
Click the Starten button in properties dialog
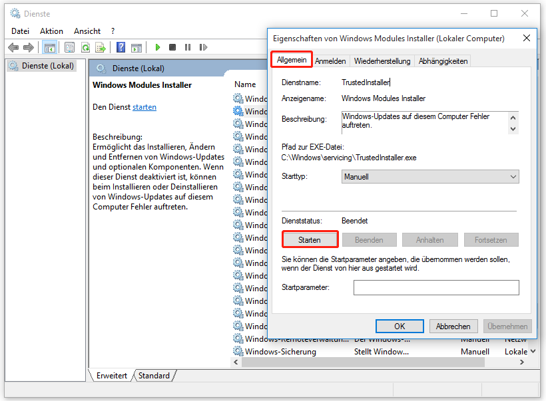(310, 239)
